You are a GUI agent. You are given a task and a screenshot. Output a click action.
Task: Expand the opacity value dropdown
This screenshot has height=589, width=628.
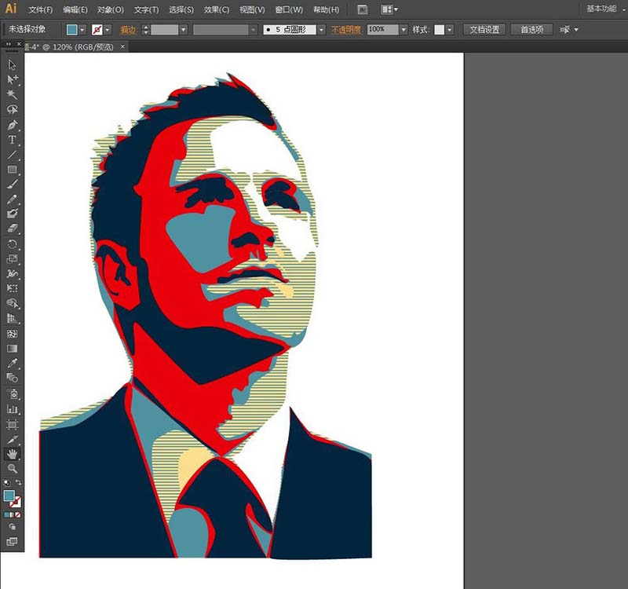pos(403,30)
